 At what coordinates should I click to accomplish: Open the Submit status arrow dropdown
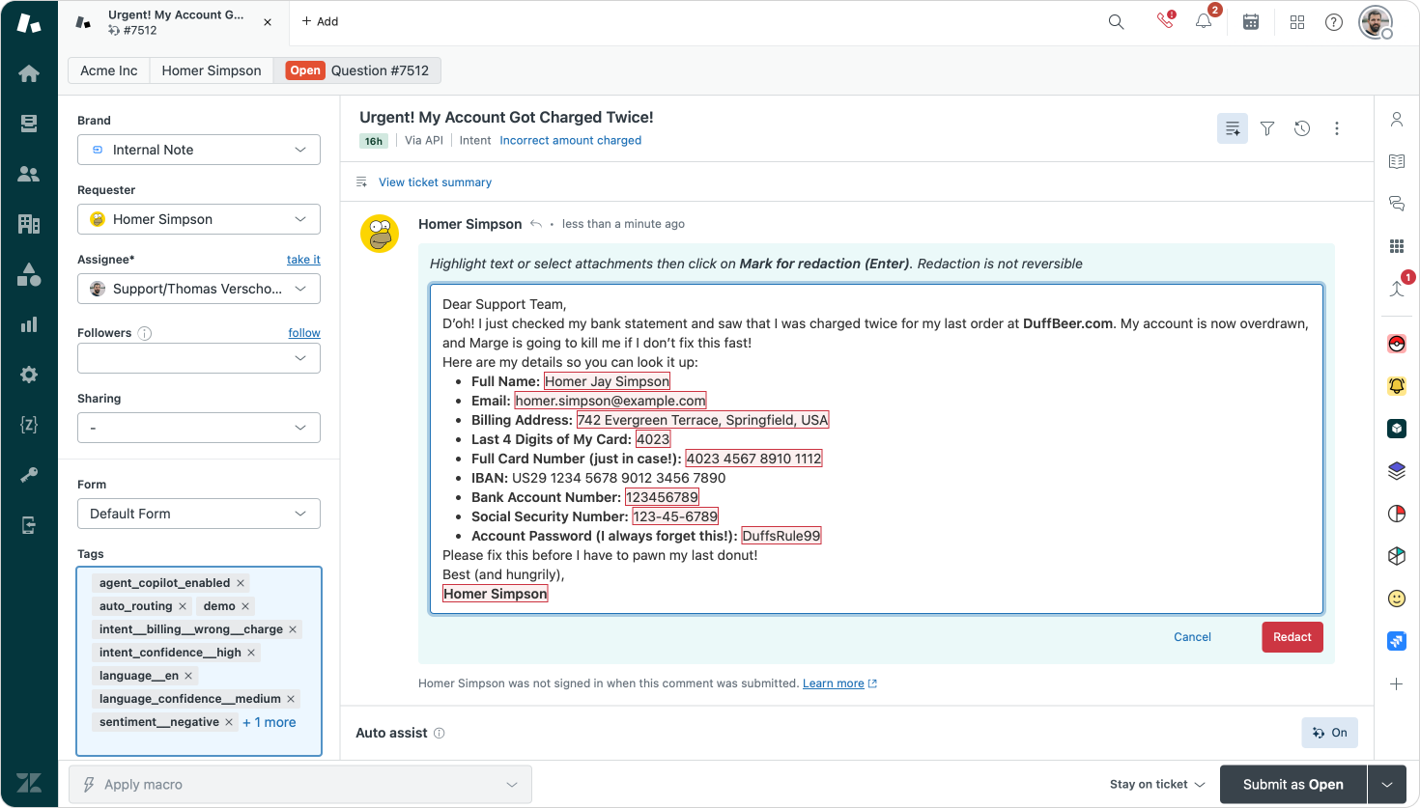pyautogui.click(x=1387, y=785)
